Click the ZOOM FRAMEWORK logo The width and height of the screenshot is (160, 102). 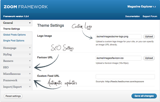coord(26,7)
